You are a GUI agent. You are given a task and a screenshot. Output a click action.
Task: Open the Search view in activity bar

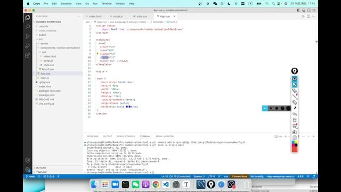[28, 27]
